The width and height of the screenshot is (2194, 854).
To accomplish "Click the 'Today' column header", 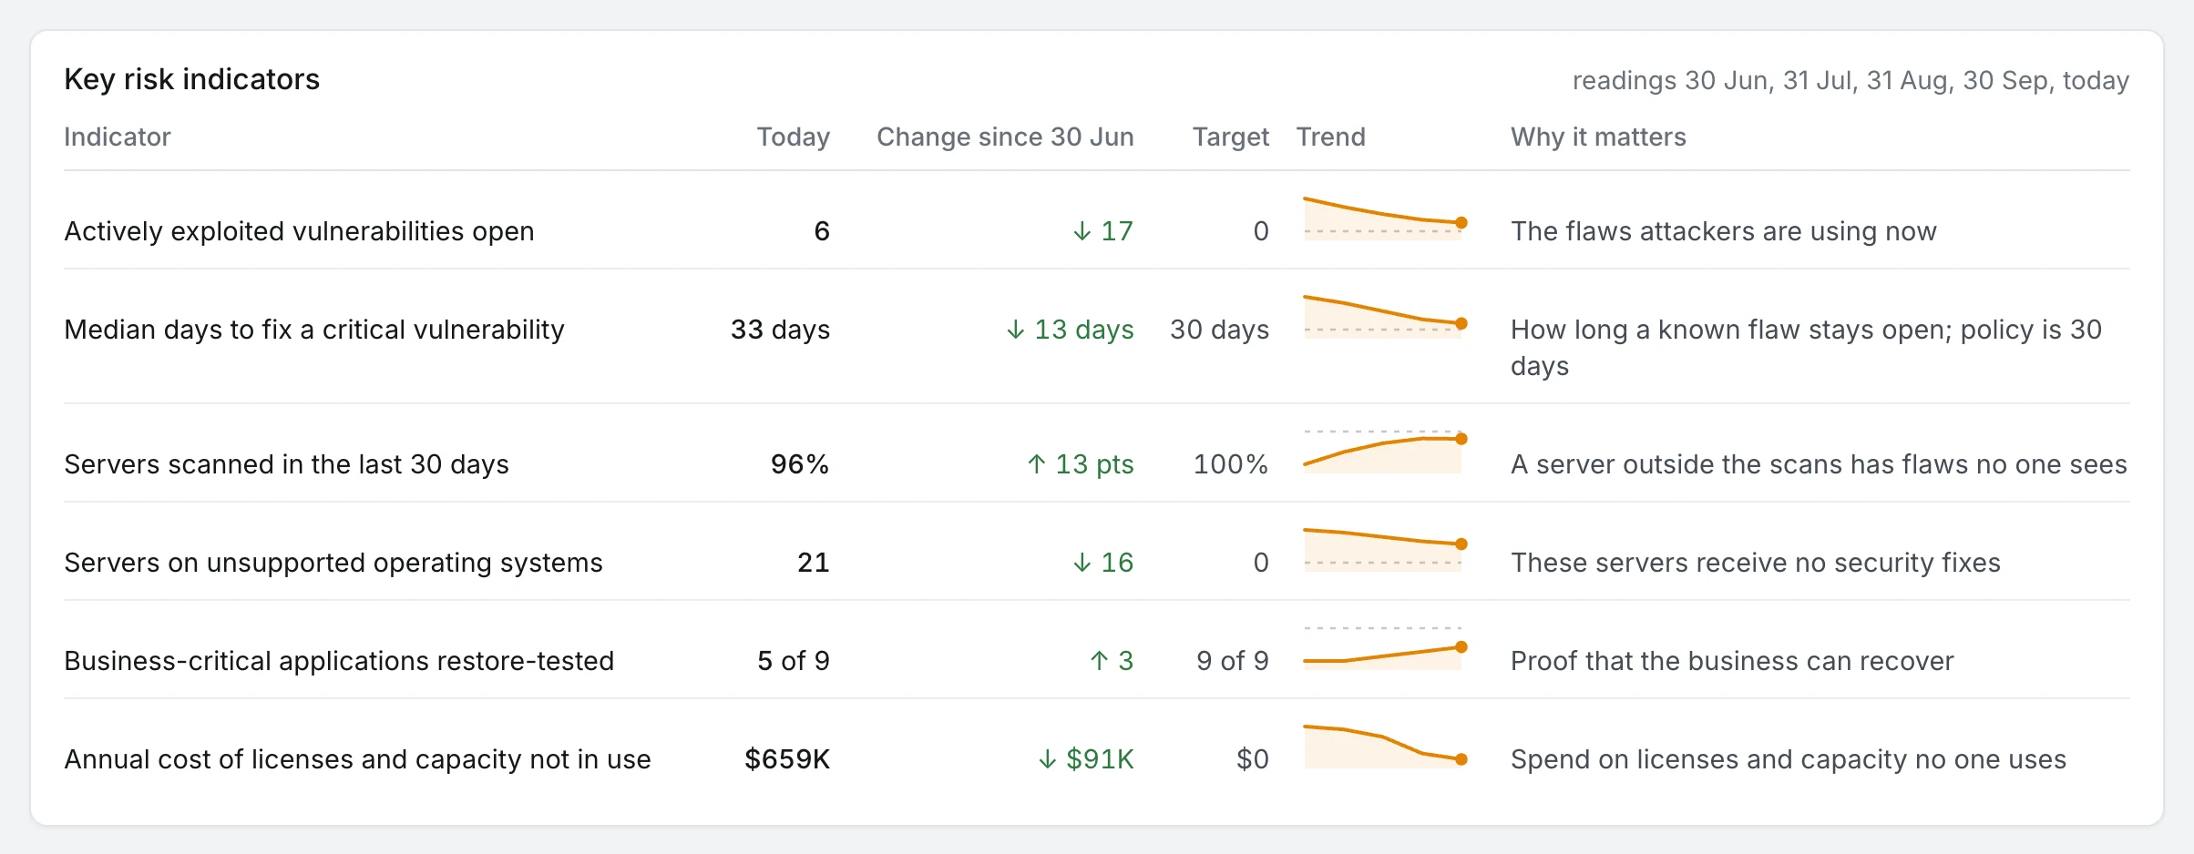I will point(793,137).
